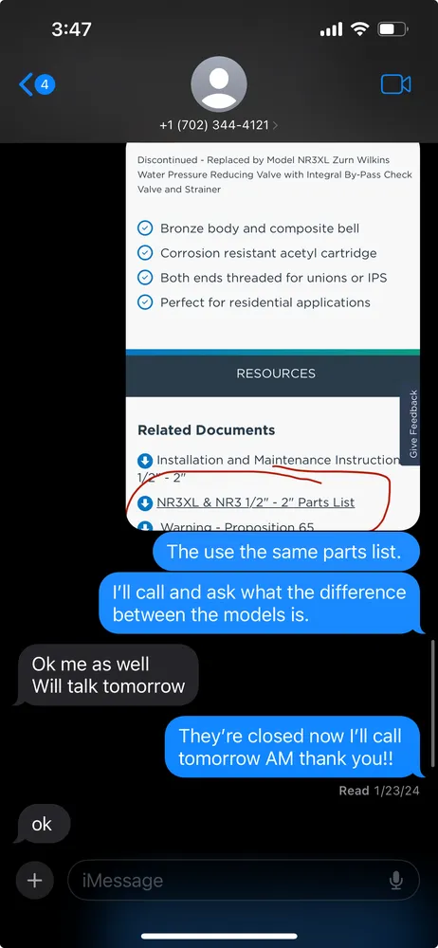
Task: Tap the microphone dictation icon
Action: (396, 881)
